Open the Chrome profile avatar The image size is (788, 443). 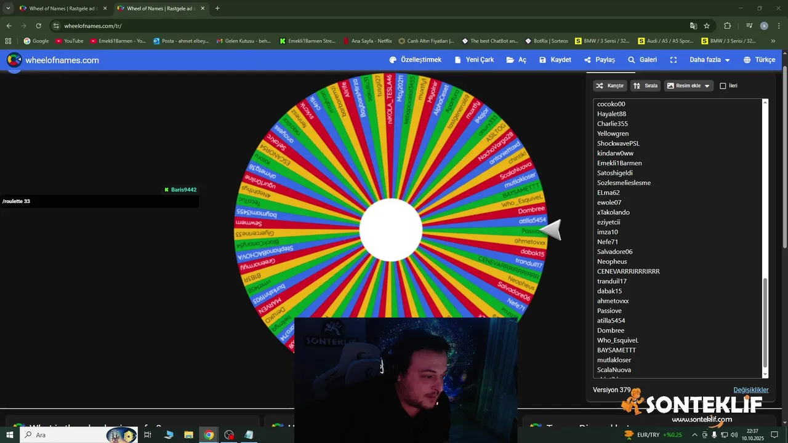(764, 26)
